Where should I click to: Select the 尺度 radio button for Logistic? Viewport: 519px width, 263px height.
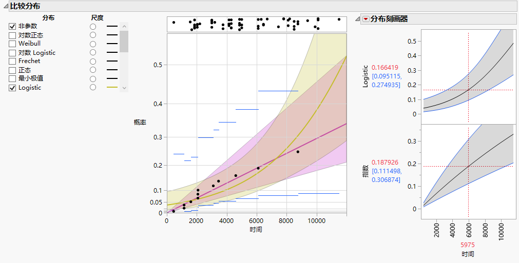pyautogui.click(x=93, y=87)
